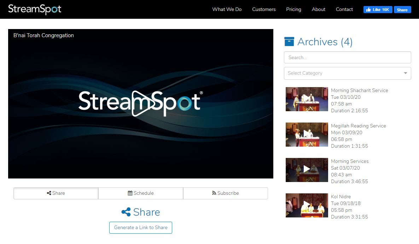Click the large Share heading text
The height and width of the screenshot is (244, 419).
(146, 212)
